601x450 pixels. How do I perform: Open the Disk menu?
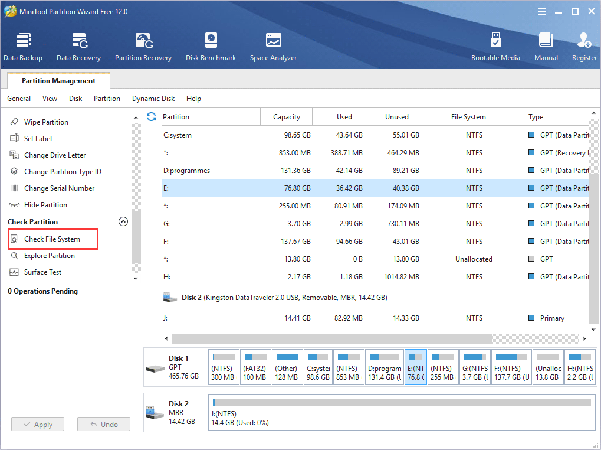tap(75, 99)
